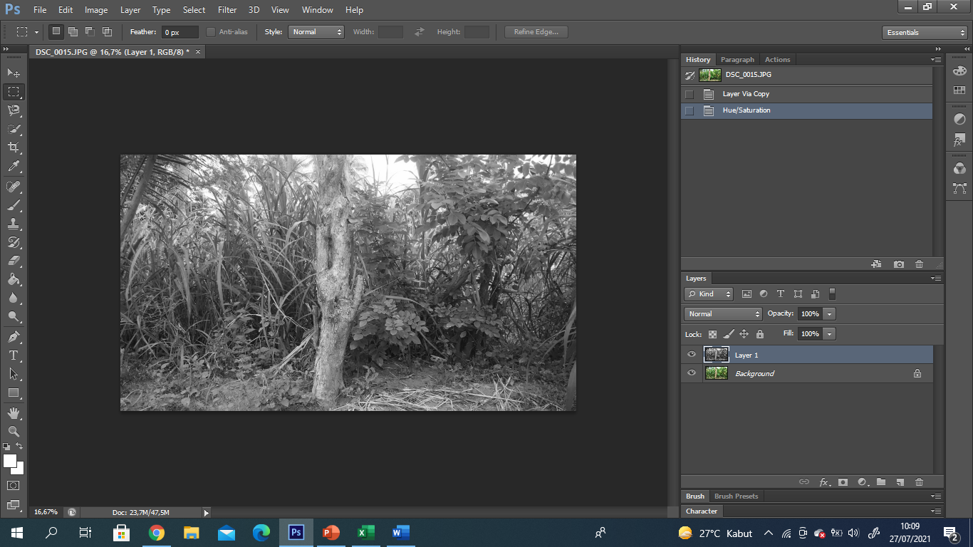Toggle visibility of the Background layer

point(692,373)
